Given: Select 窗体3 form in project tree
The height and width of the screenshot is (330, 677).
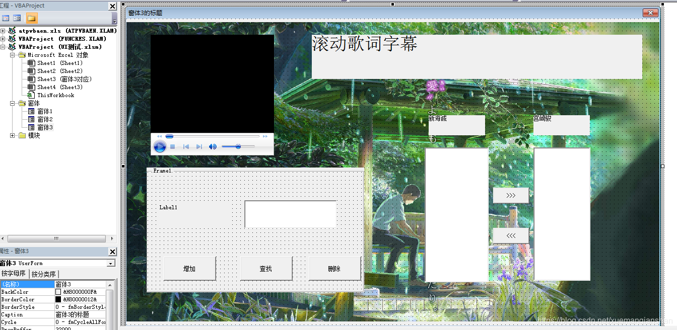Looking at the screenshot, I should pos(45,127).
